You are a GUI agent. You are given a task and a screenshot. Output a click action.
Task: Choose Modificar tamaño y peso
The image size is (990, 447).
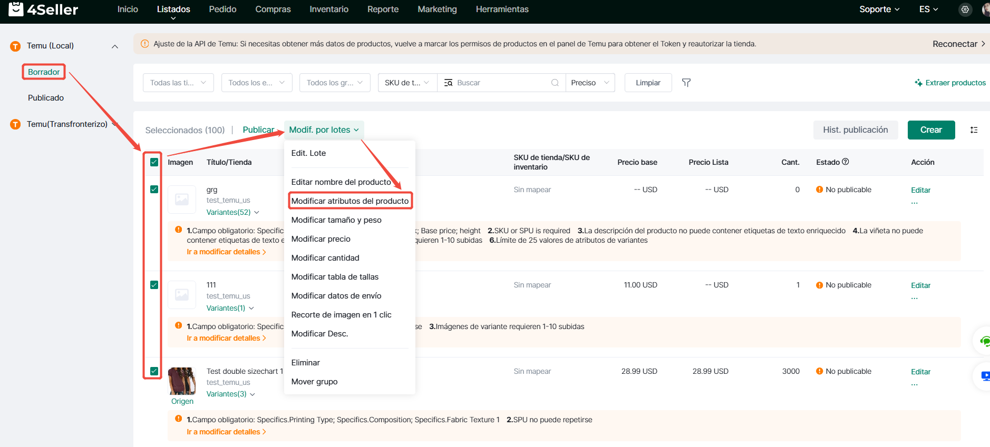click(x=336, y=220)
